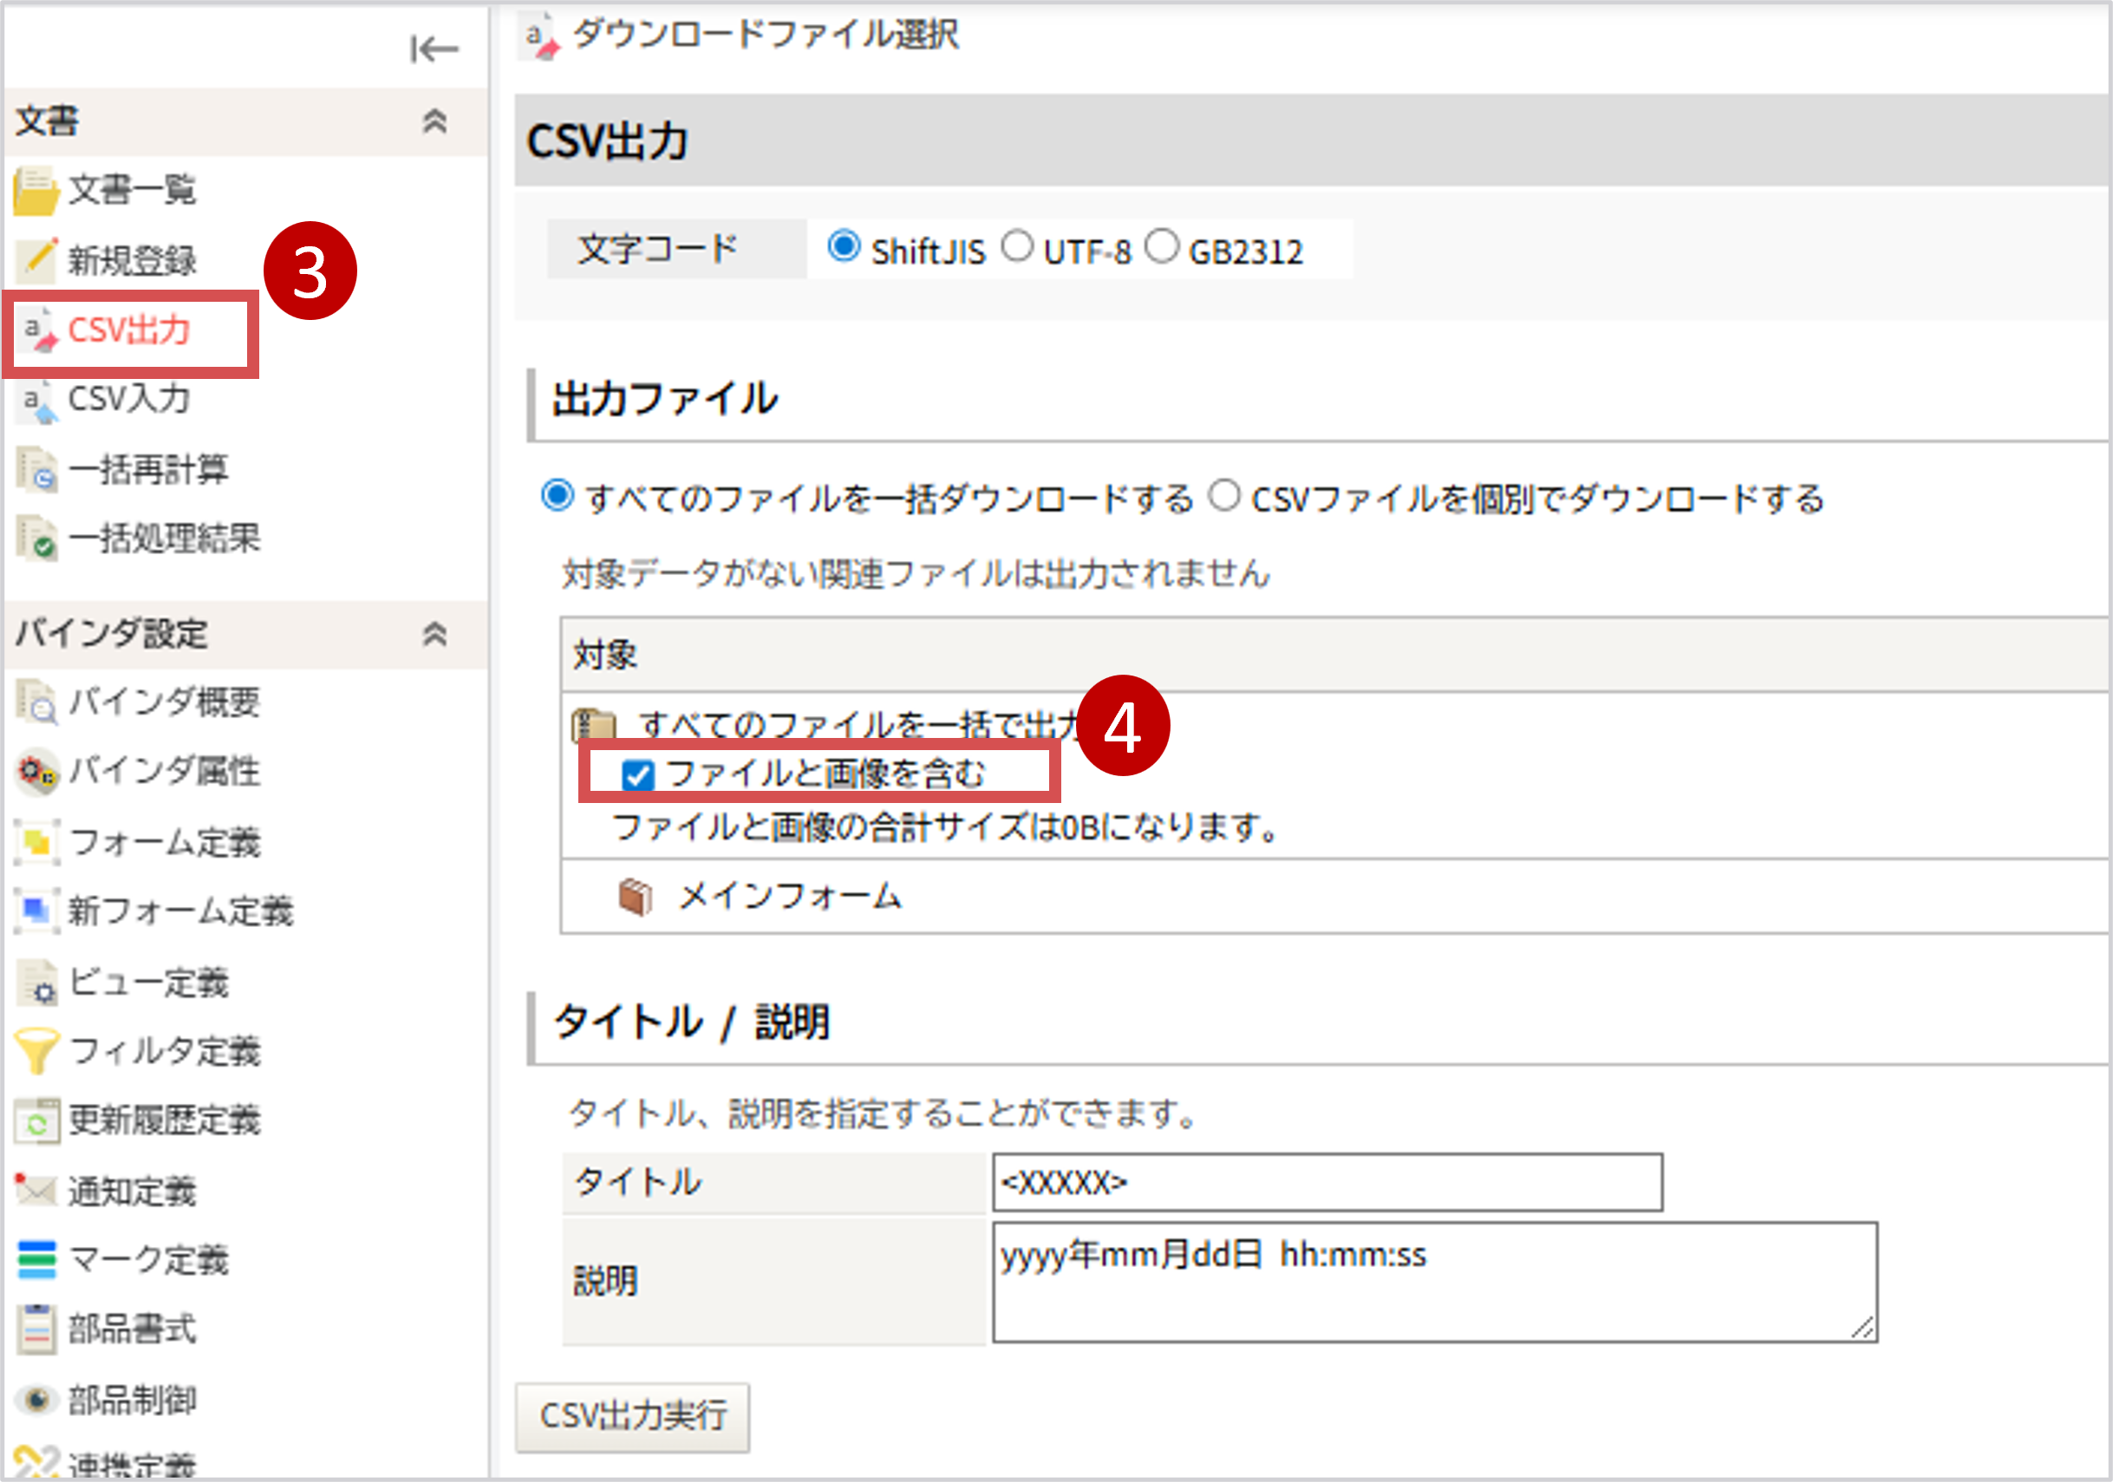Image resolution: width=2113 pixels, height=1482 pixels.
Task: Collapse the sidebar with the arrow icon
Action: pyautogui.click(x=434, y=49)
